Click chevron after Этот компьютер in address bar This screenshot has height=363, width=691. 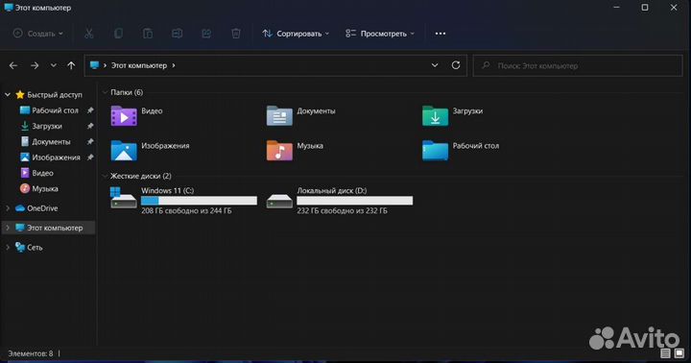tap(174, 65)
